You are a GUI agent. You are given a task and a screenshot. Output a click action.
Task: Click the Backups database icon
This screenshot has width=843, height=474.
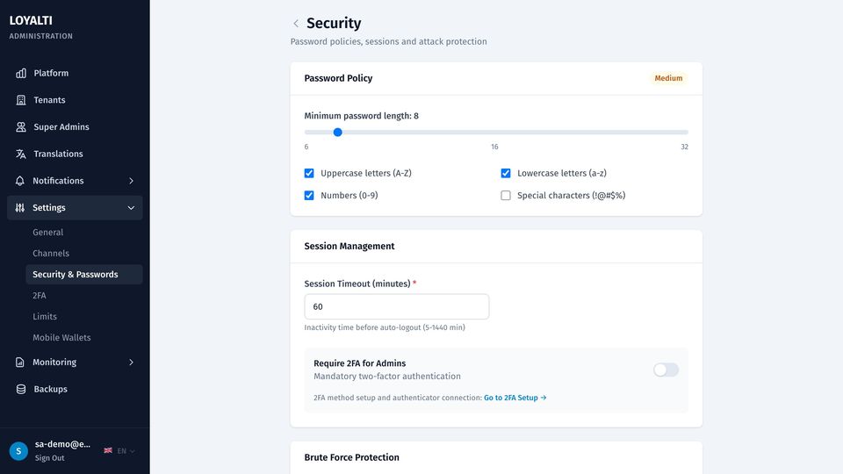pyautogui.click(x=21, y=389)
